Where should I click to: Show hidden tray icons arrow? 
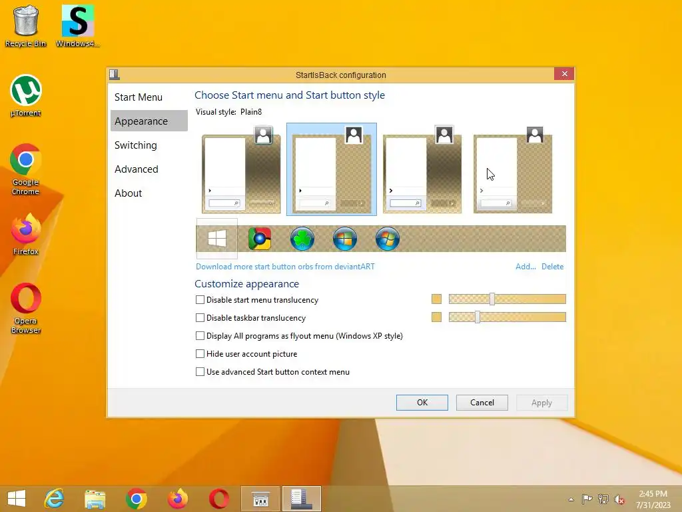pos(571,499)
